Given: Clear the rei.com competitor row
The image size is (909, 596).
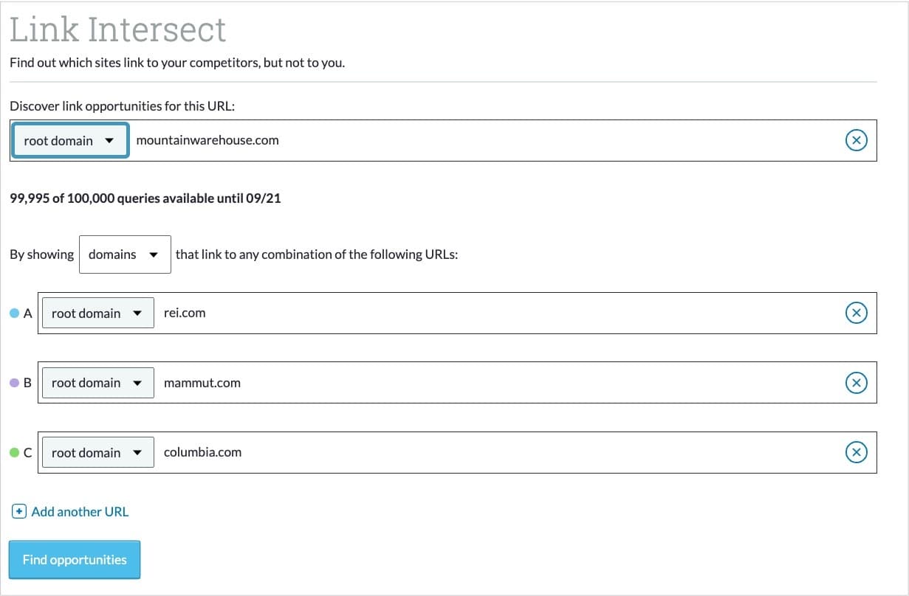Looking at the screenshot, I should [x=856, y=313].
